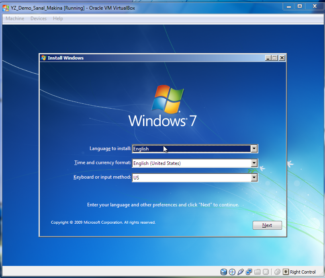The image size is (325, 278).
Task: Click the Right Control host key indicator
Action: click(300, 272)
